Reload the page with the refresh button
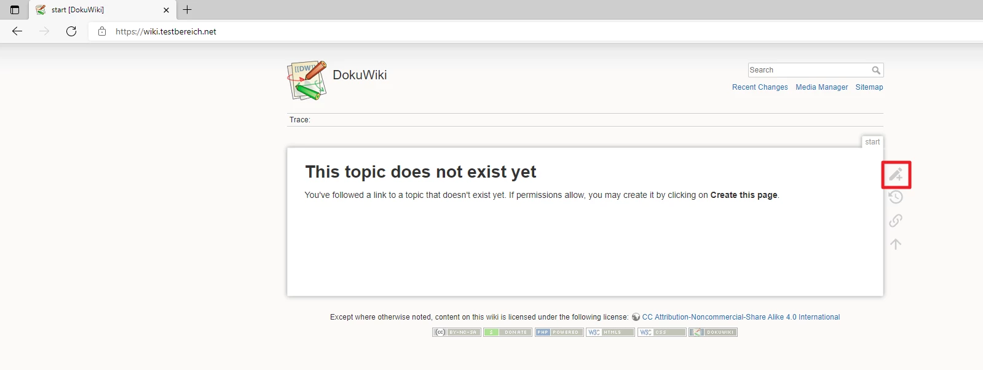Viewport: 983px width, 370px height. [71, 31]
